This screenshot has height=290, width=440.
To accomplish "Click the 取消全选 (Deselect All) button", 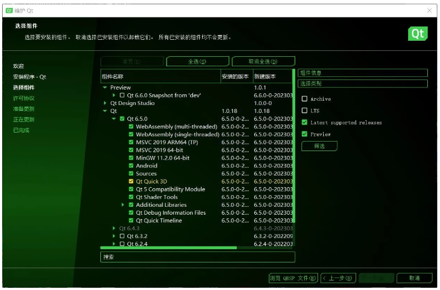I will pyautogui.click(x=263, y=61).
